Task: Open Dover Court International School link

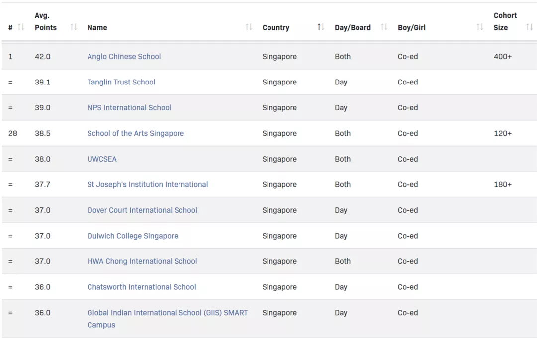Action: [x=142, y=210]
